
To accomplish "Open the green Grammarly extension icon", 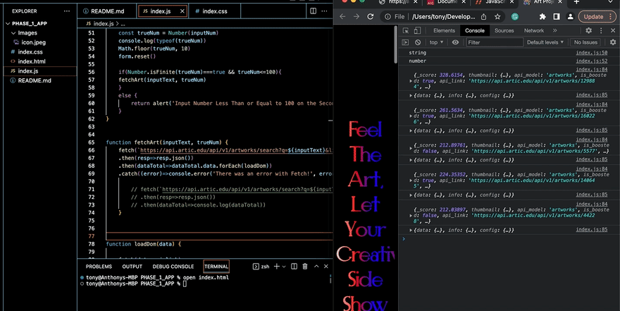I will (515, 17).
